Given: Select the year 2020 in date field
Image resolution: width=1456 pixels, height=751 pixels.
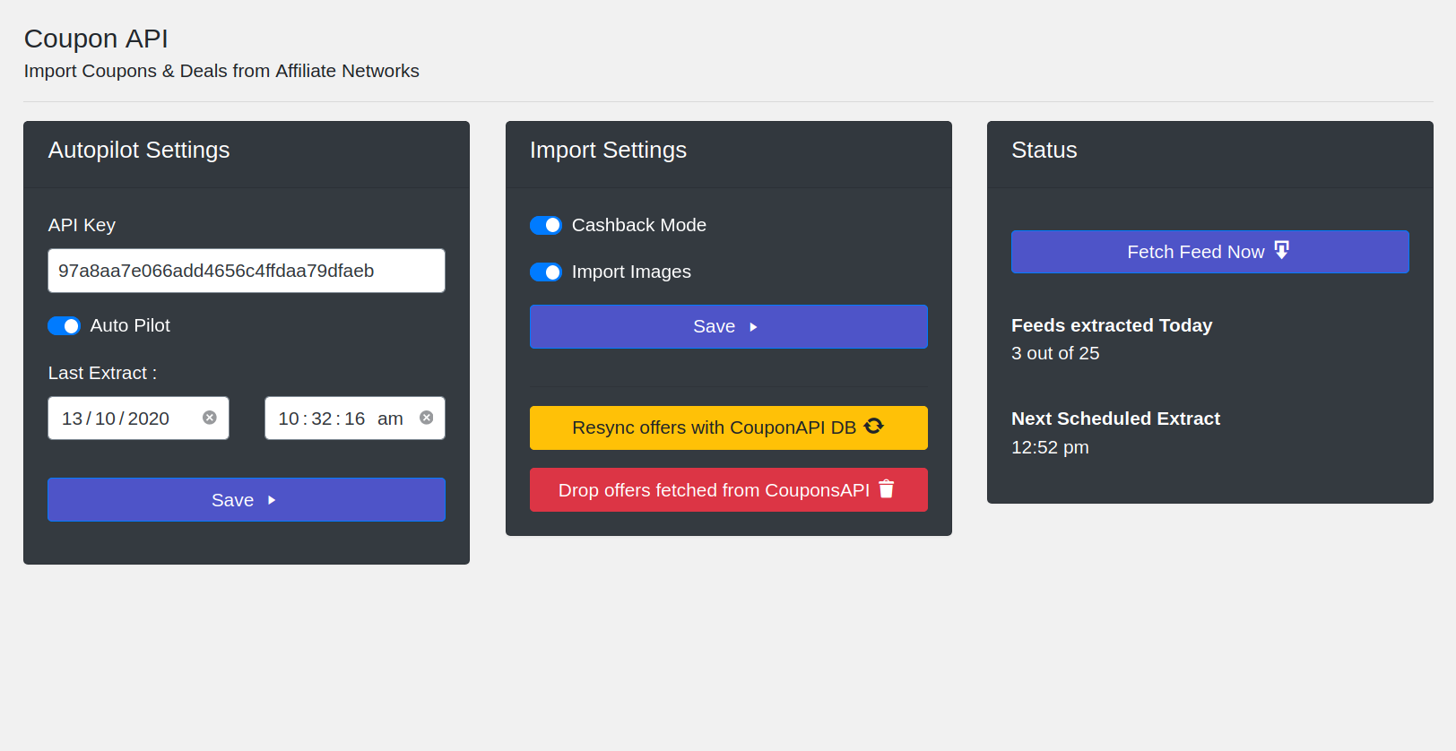Looking at the screenshot, I should tap(149, 419).
